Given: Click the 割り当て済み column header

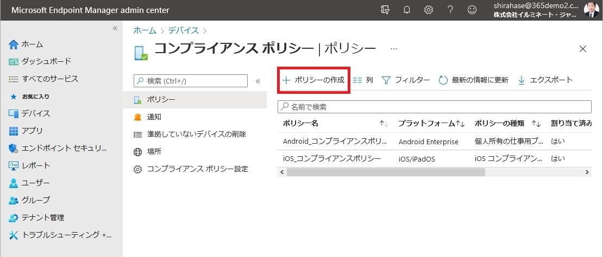Looking at the screenshot, I should (x=571, y=124).
